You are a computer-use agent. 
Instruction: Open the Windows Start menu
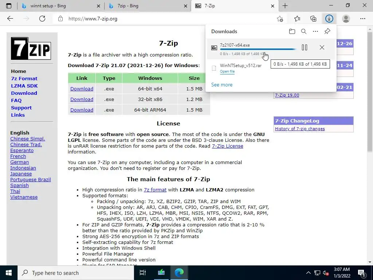(x=9, y=273)
